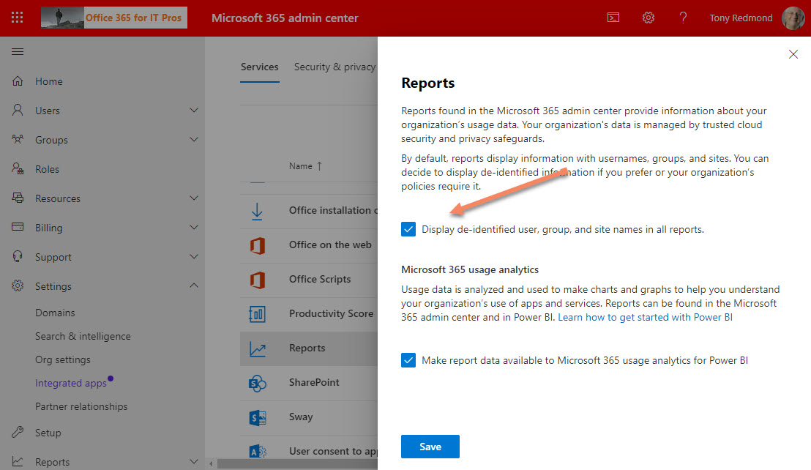Select the Office on the web row
Image resolution: width=811 pixels, height=470 pixels.
[309, 245]
